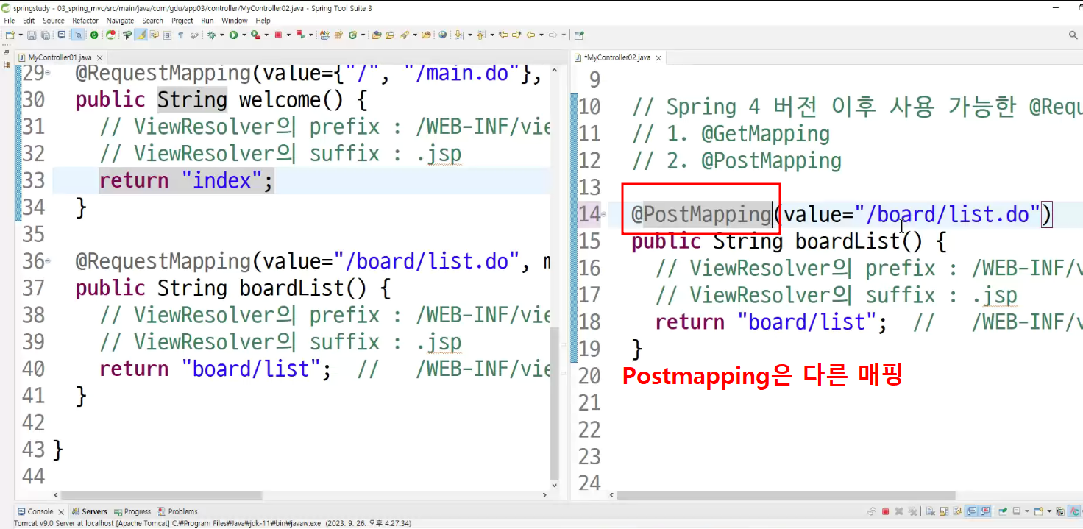Click the Clear Console icon
Screen dimensions: 1083x529
click(931, 511)
